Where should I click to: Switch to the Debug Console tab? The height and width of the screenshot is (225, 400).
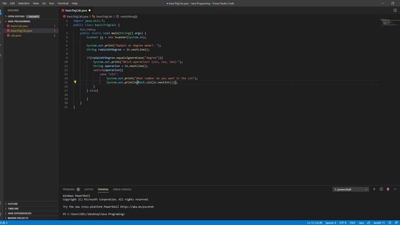tap(122, 189)
